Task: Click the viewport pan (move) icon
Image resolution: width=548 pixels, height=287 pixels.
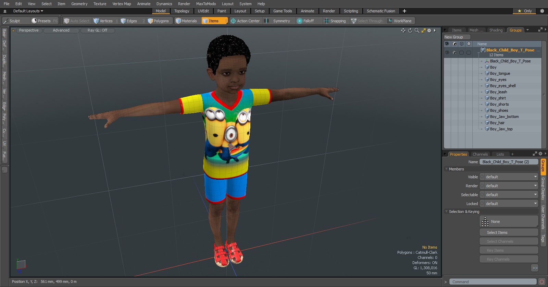Action: pyautogui.click(x=403, y=31)
